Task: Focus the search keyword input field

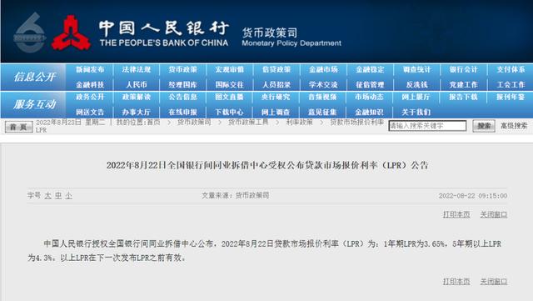Action: coord(427,126)
